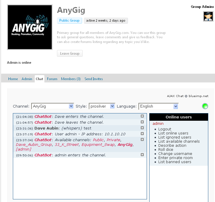The width and height of the screenshot is (215, 202).
Task: Open the Send Invites tab
Action: pyautogui.click(x=93, y=79)
